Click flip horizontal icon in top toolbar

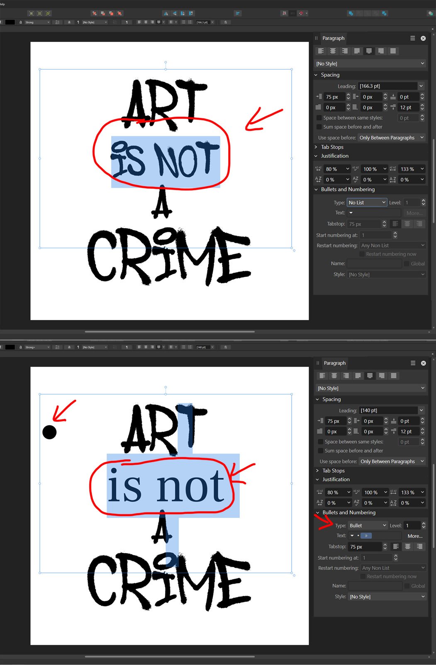point(166,13)
